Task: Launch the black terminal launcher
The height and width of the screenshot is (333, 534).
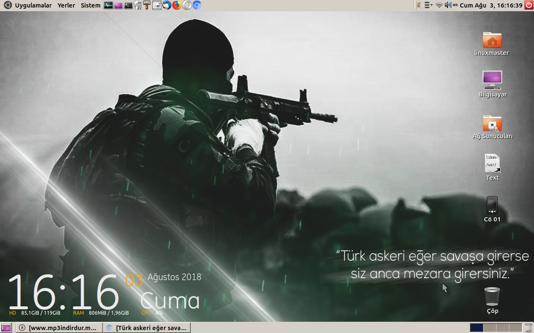Action: click(128, 5)
